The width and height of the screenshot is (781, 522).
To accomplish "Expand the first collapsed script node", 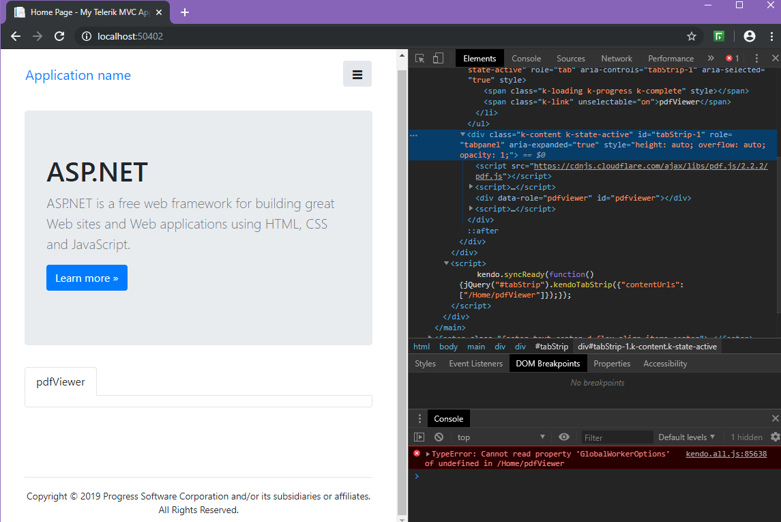I will click(x=471, y=186).
